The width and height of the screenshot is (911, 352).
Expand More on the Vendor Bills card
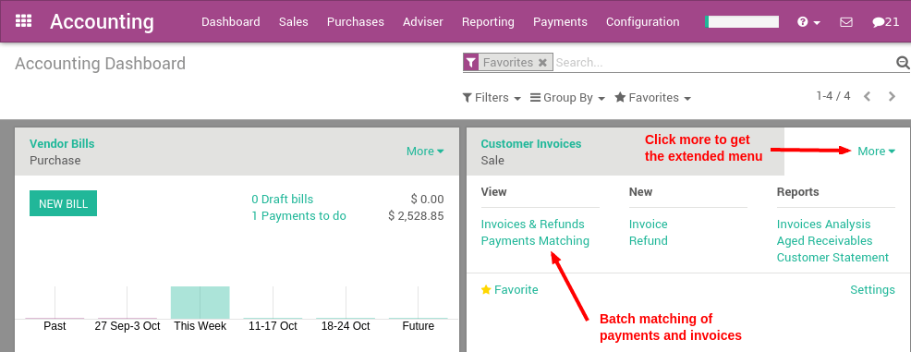click(425, 151)
